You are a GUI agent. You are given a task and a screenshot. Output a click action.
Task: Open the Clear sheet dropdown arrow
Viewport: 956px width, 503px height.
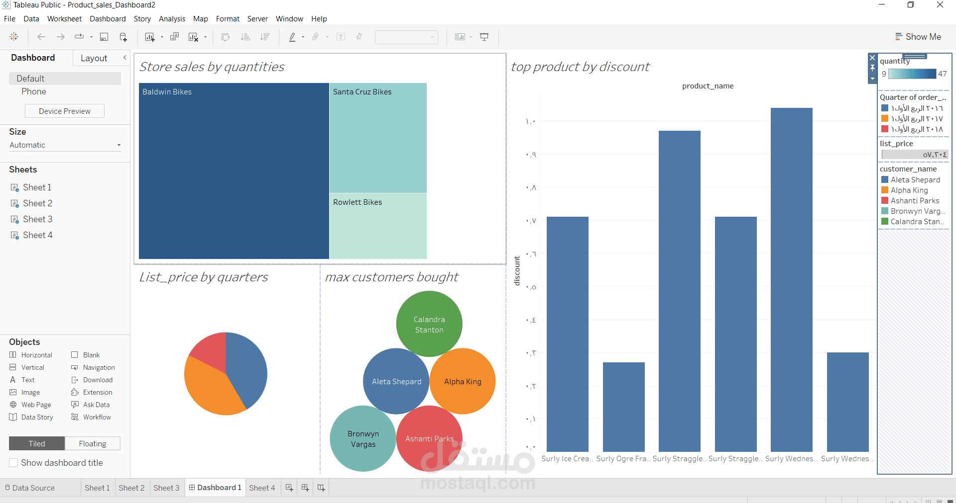click(205, 37)
